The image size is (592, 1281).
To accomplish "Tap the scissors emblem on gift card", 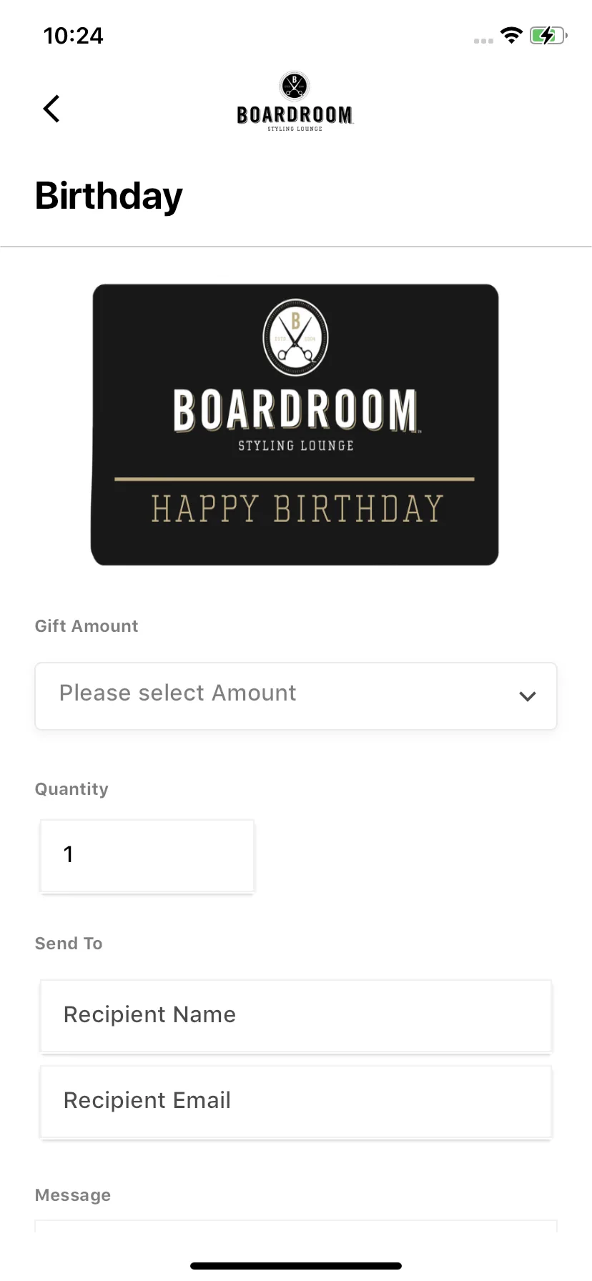I will pos(296,337).
